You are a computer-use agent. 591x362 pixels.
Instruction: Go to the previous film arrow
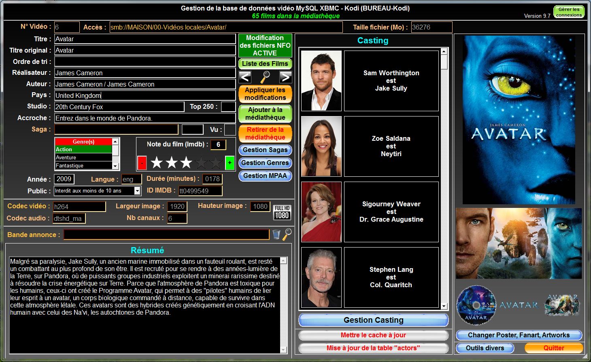[245, 77]
